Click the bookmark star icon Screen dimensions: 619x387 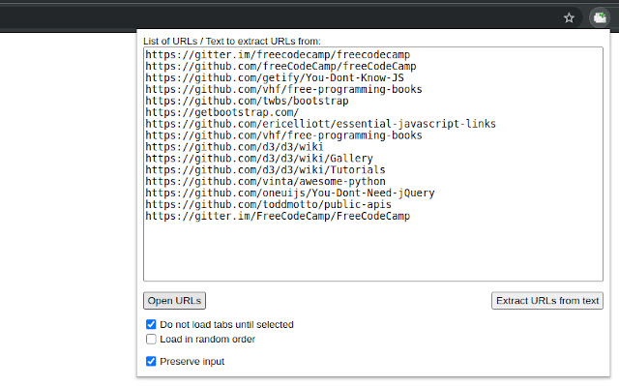tap(570, 16)
